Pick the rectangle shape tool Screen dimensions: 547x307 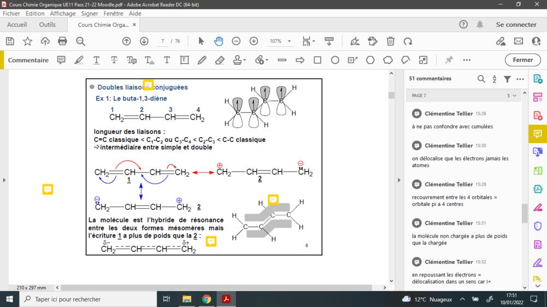coord(317,60)
